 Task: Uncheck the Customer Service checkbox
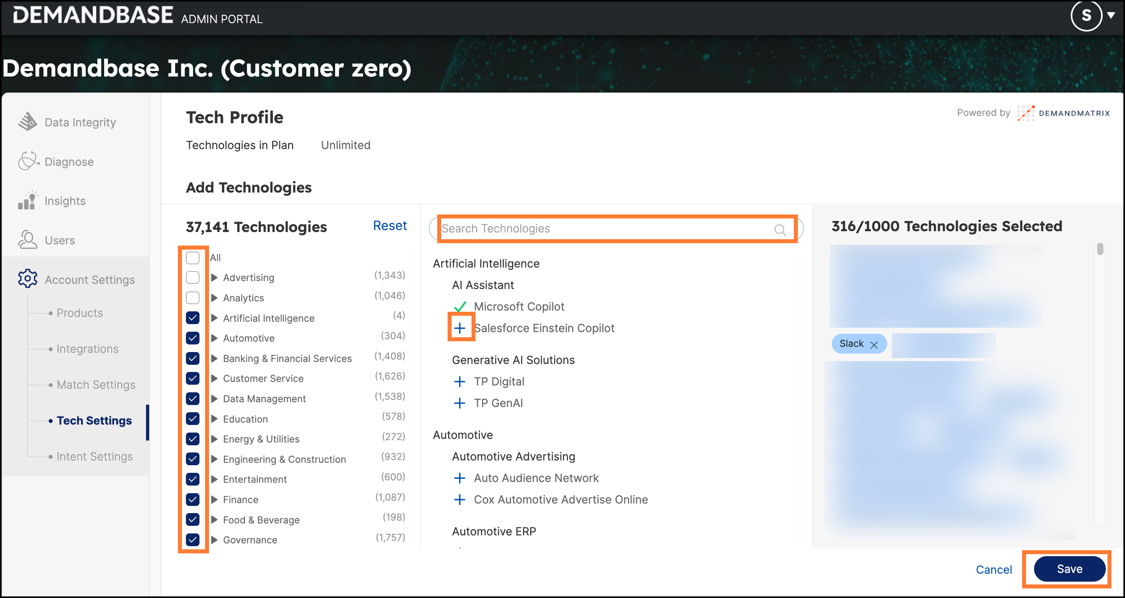pos(193,378)
